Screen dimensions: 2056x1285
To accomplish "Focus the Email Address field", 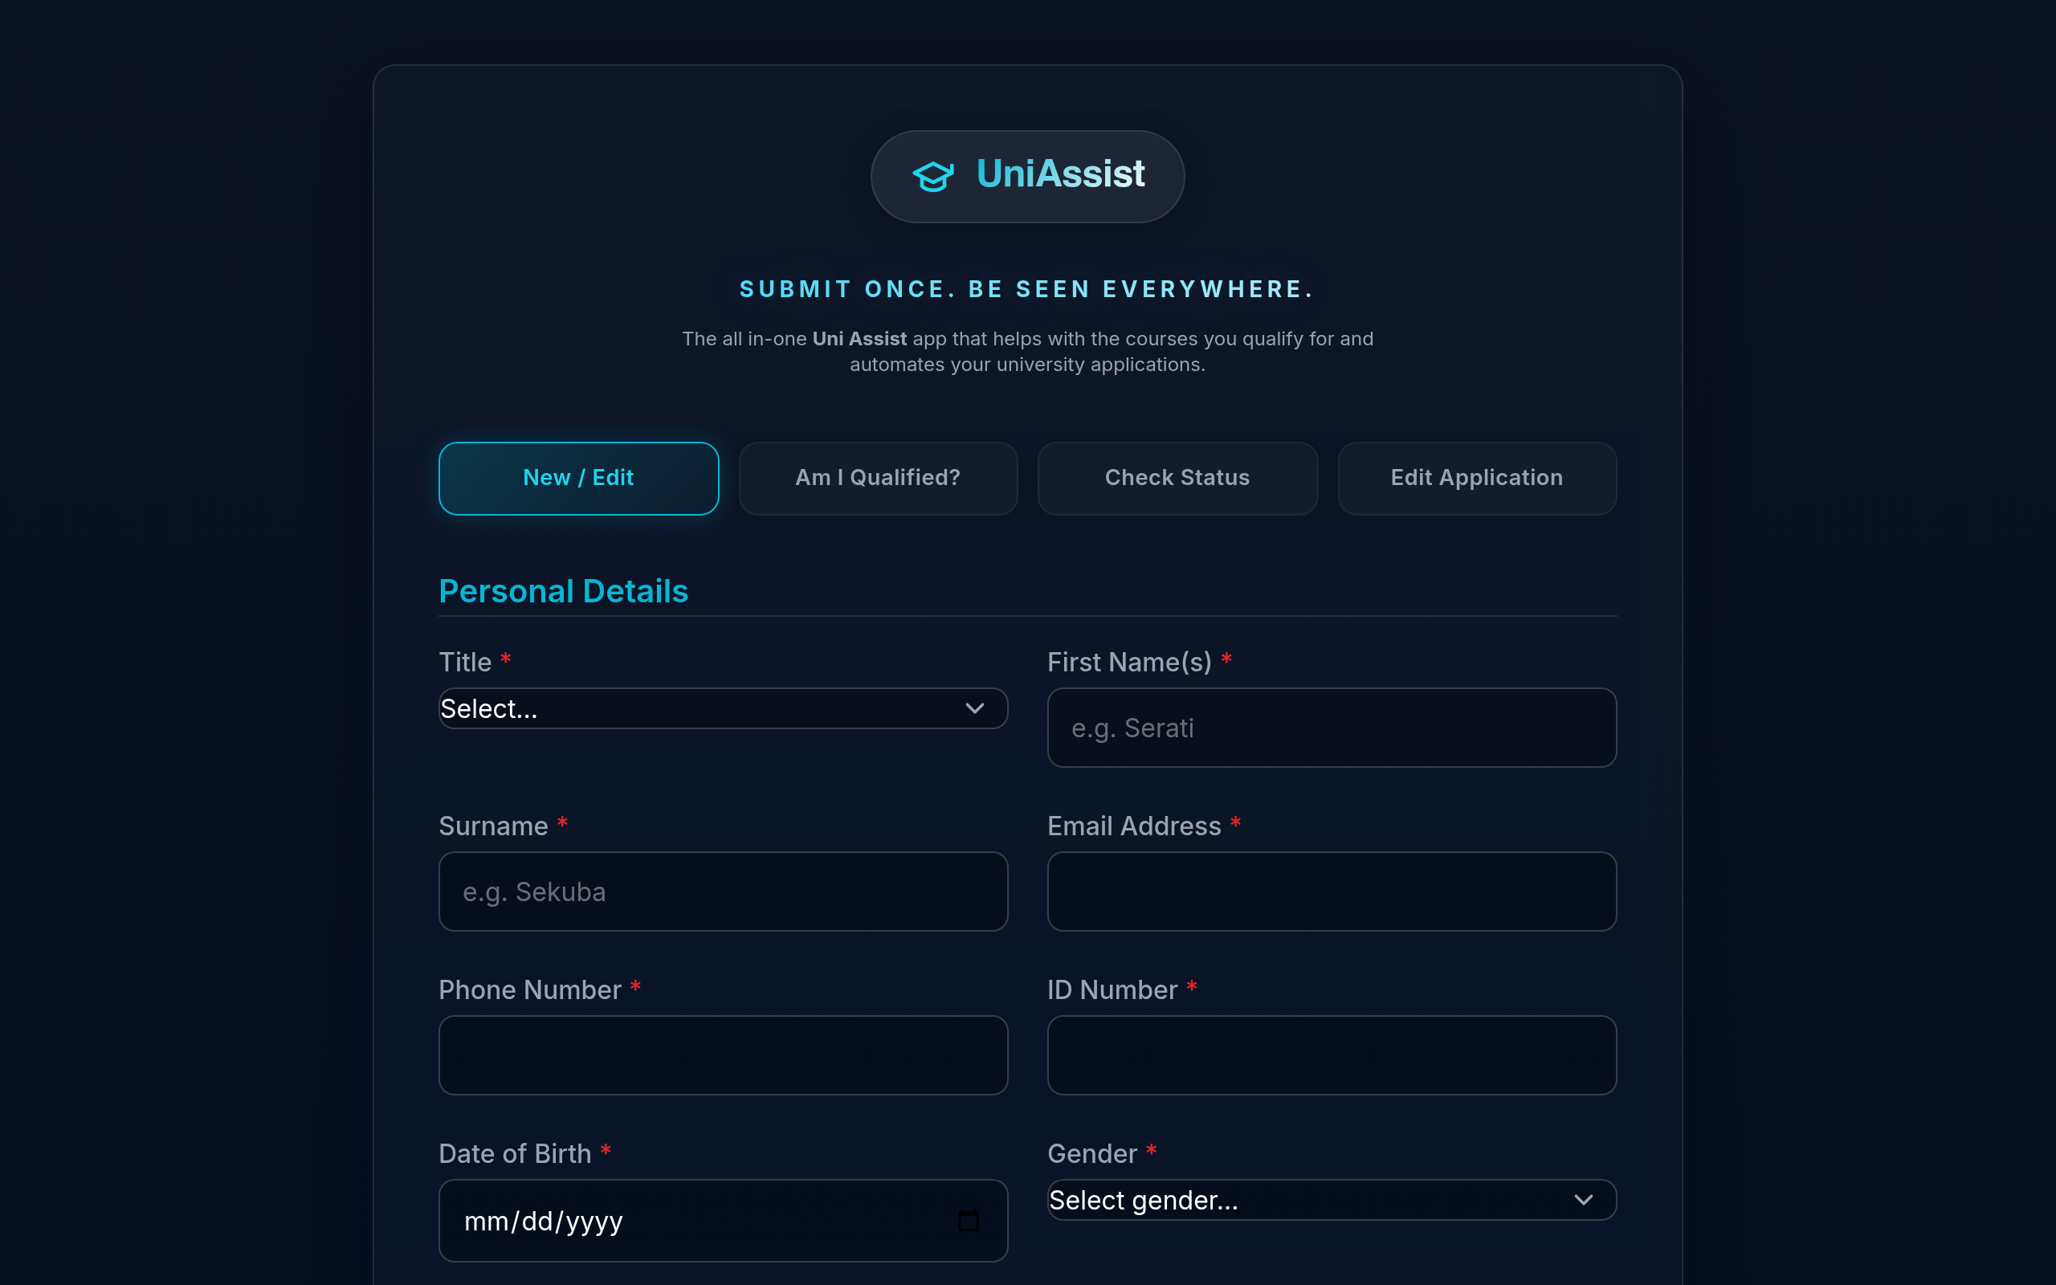I will (1331, 891).
